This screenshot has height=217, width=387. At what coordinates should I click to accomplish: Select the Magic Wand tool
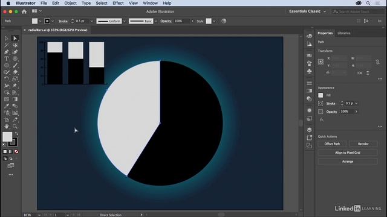tap(7, 45)
